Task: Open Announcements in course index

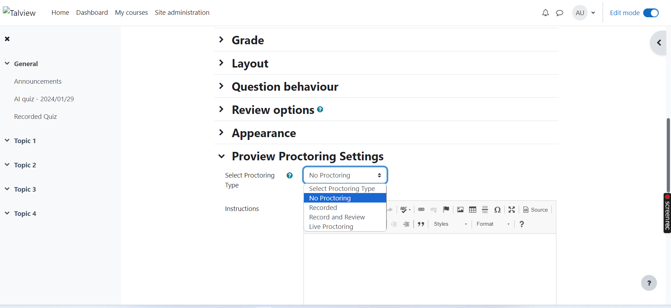Action: tap(38, 81)
